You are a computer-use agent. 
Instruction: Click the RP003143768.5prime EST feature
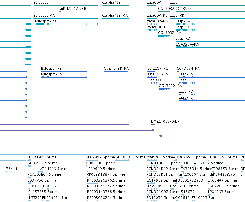pyautogui.click(x=93, y=195)
